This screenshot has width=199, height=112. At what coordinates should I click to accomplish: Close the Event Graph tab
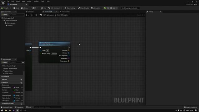pyautogui.click(x=57, y=12)
